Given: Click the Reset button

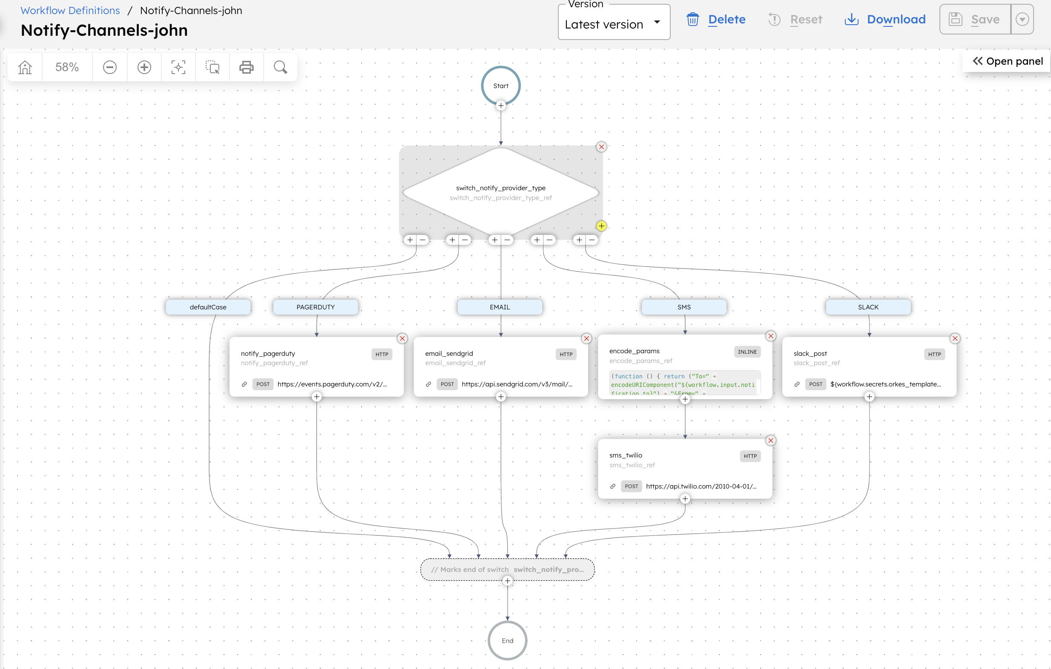Looking at the screenshot, I should click(795, 20).
